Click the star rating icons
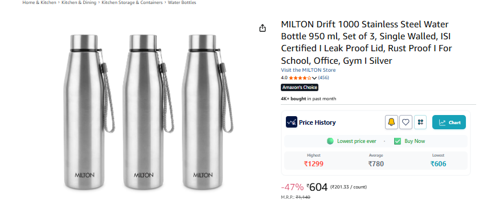Viewport: 479px width, 205px height. pyautogui.click(x=300, y=77)
